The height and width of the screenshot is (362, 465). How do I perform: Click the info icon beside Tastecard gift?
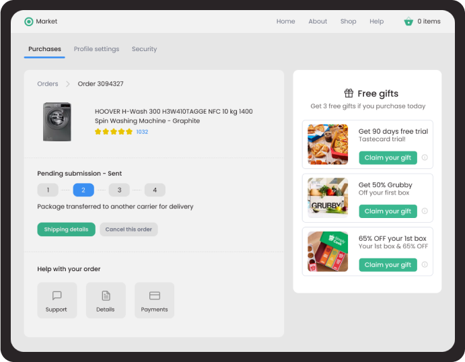tap(425, 157)
